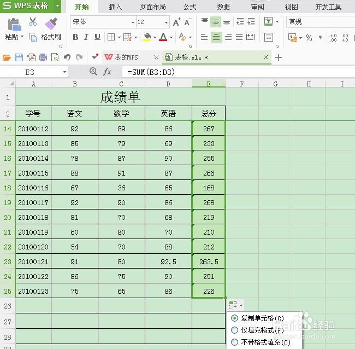The height and width of the screenshot is (349, 355).
Task: Click the red font color button
Action: tap(163, 37)
